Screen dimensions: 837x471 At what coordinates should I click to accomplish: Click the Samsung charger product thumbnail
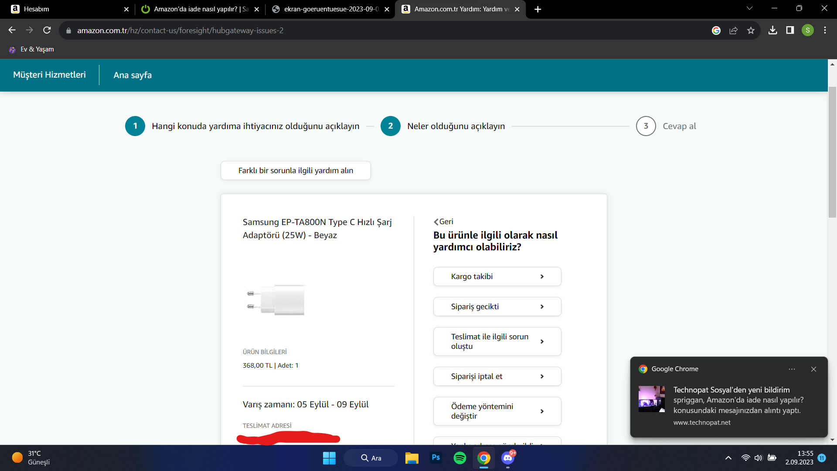(x=276, y=300)
